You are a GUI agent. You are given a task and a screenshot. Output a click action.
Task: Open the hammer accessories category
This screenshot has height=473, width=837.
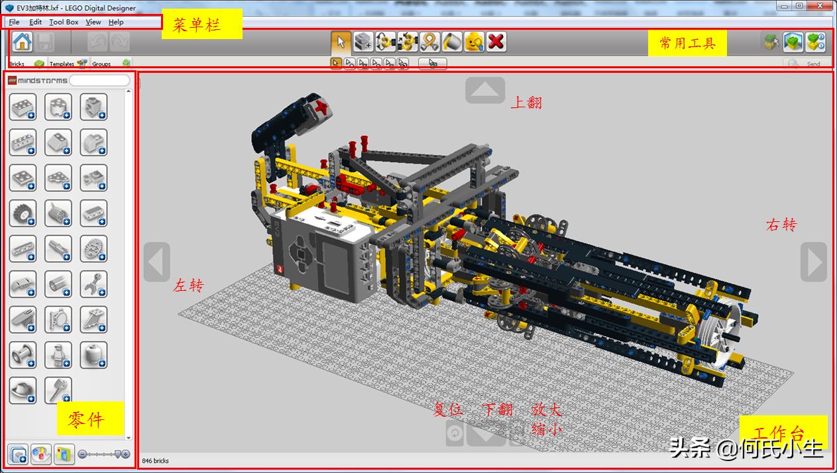pyautogui.click(x=58, y=390)
